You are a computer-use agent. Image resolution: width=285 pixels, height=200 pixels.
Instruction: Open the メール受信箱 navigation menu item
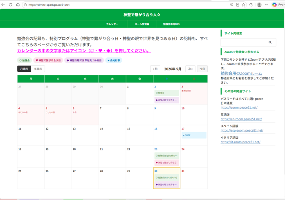point(142,24)
